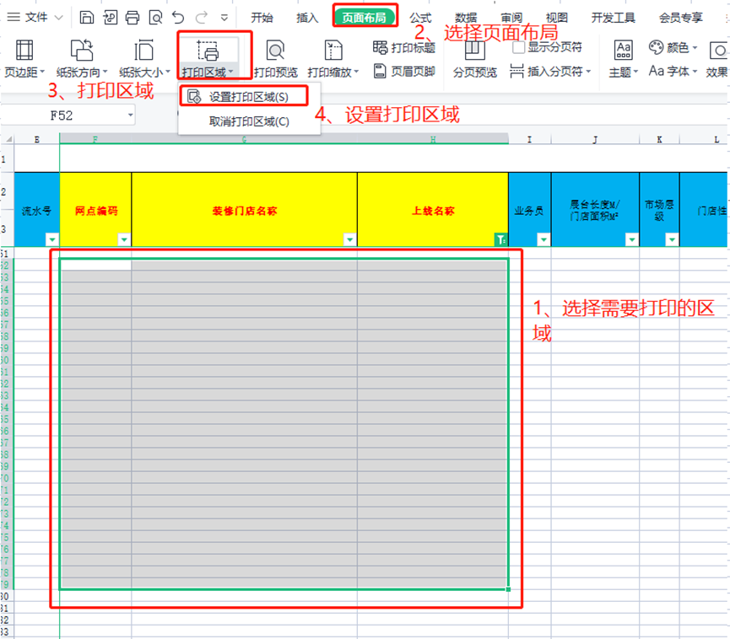This screenshot has width=730, height=639.
Task: Click the Save As icon beside Save
Action: 110,18
